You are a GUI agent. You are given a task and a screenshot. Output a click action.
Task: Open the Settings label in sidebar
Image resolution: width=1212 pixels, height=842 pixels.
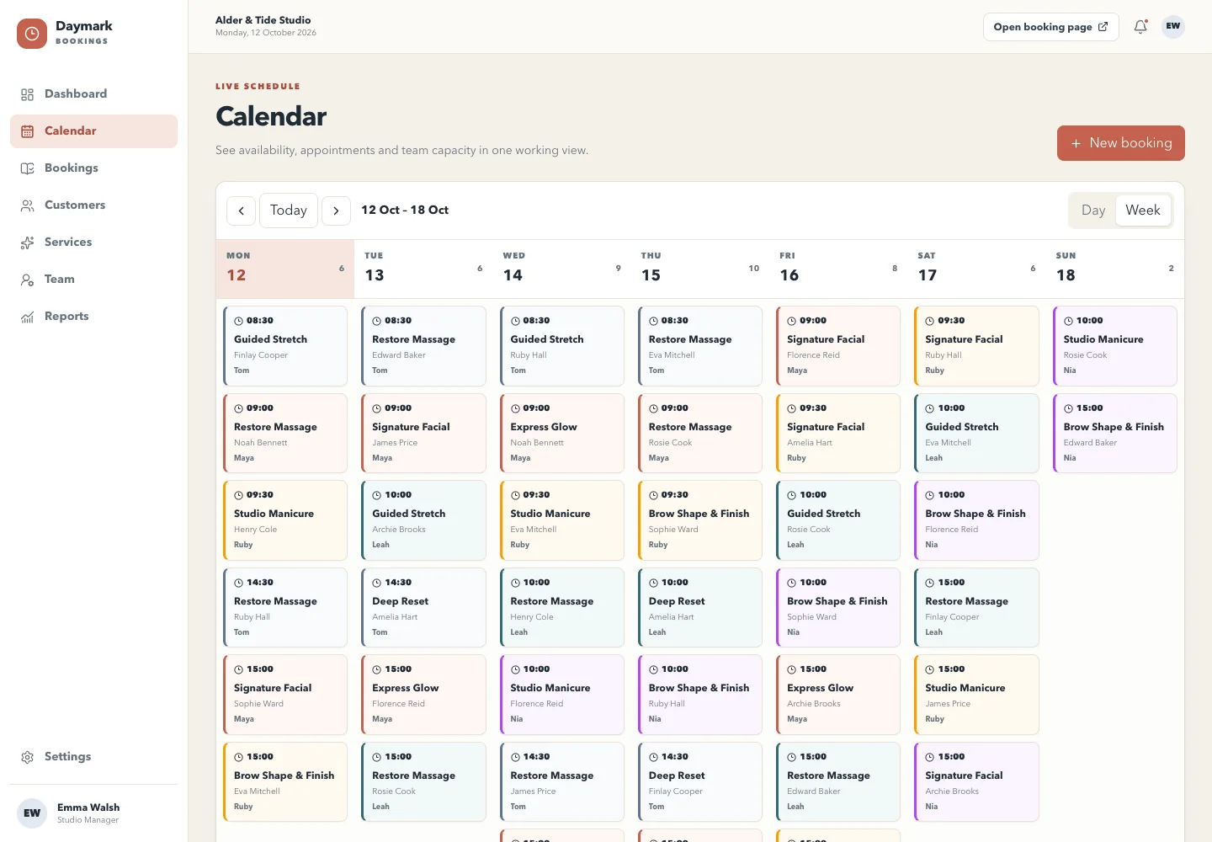(x=67, y=757)
